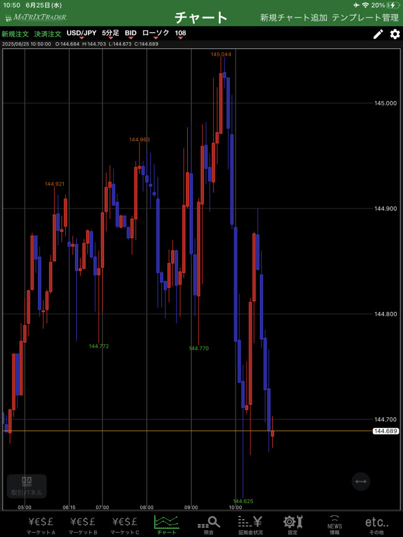Tap the current price label 144.689
The width and height of the screenshot is (403, 537).
386,431
